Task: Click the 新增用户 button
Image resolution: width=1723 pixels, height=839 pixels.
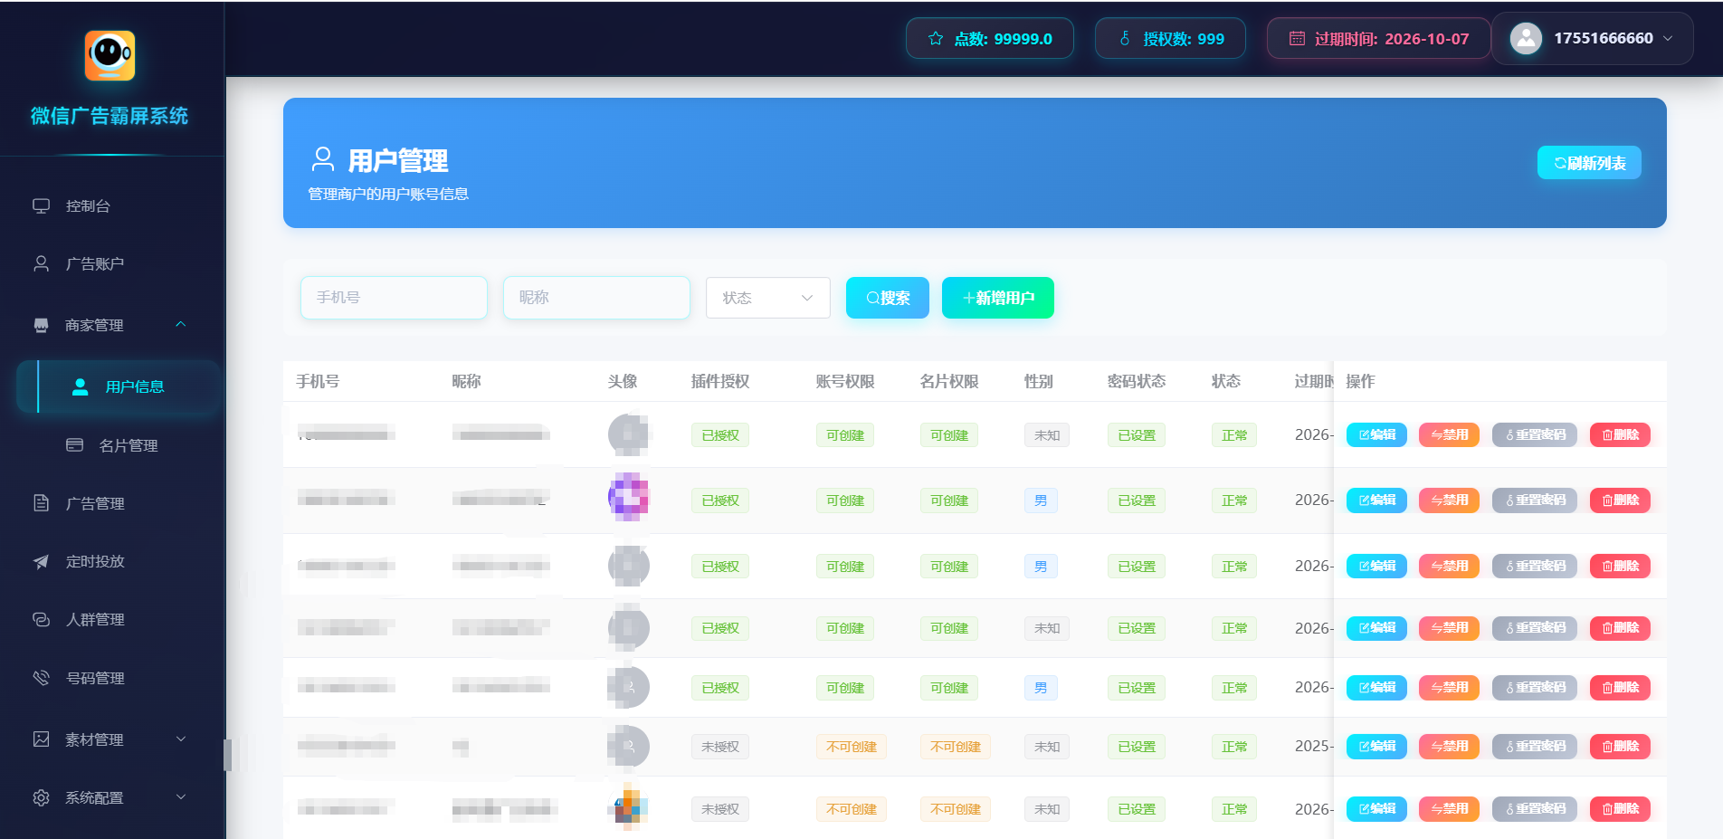Action: tap(997, 298)
